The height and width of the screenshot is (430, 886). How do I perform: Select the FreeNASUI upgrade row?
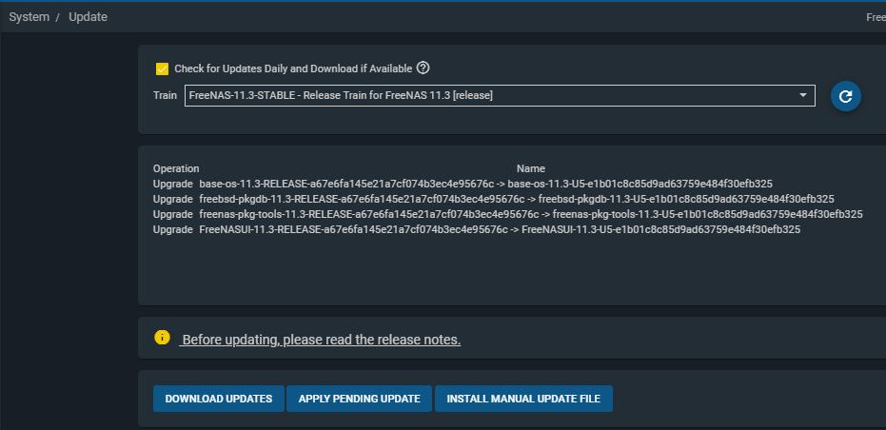(x=477, y=229)
